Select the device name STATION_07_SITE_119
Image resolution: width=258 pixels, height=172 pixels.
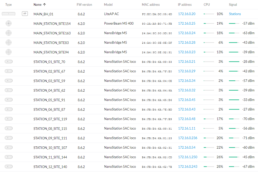click(x=50, y=119)
